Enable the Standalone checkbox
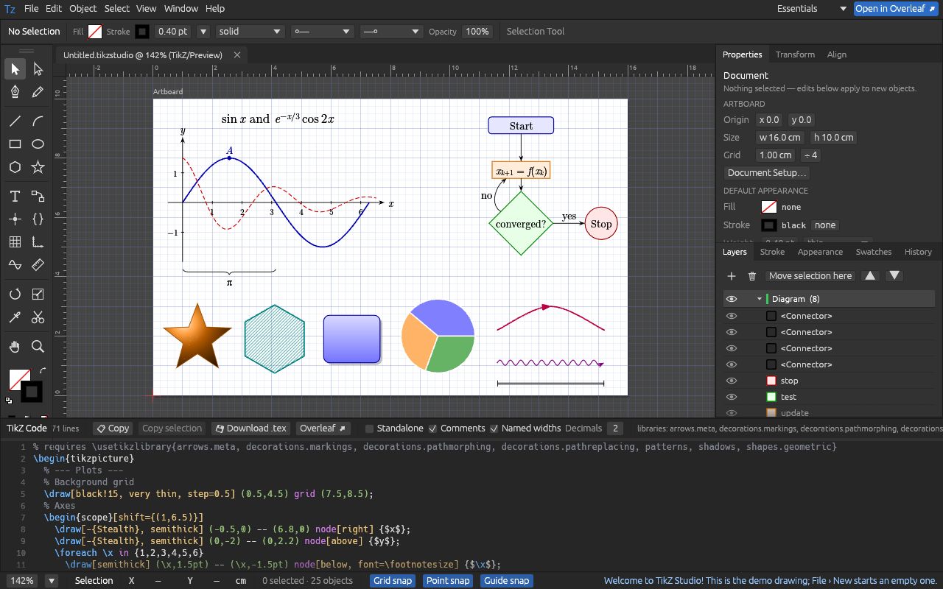943x589 pixels. click(370, 428)
